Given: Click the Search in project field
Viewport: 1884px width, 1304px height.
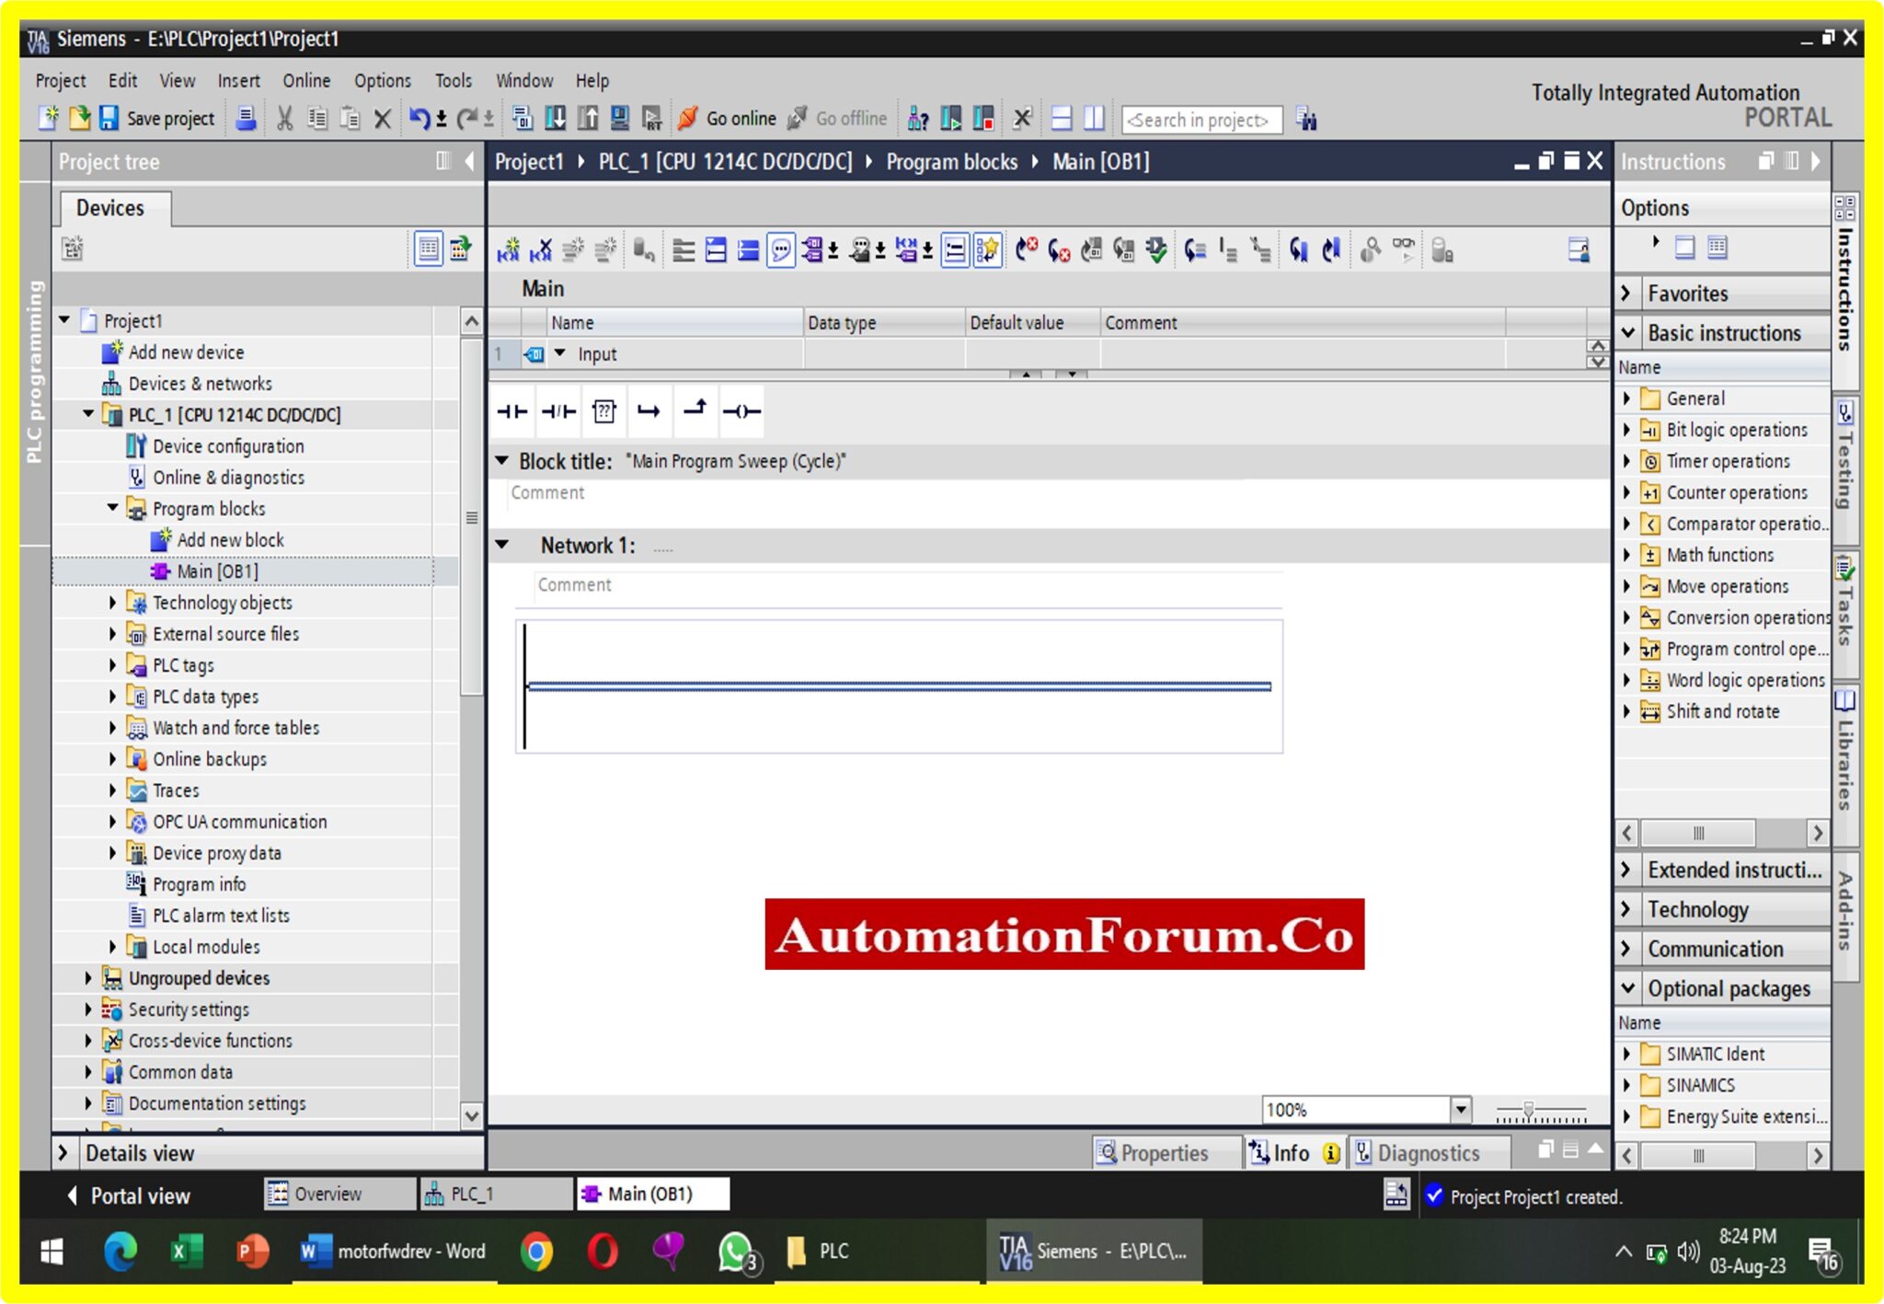Looking at the screenshot, I should click(x=1199, y=119).
